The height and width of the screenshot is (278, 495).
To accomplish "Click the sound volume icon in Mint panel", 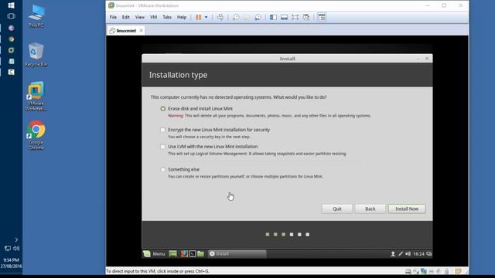I will pyautogui.click(x=408, y=254).
